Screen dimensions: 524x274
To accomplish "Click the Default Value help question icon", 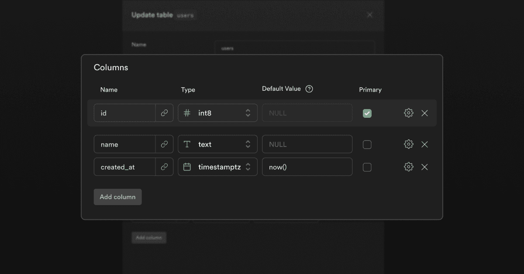I will (x=309, y=89).
